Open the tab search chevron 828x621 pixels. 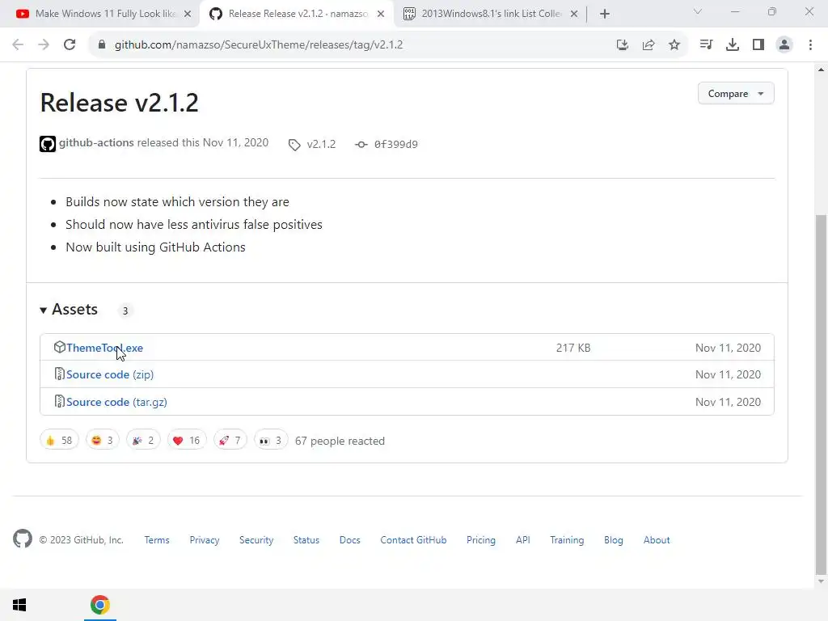click(x=698, y=11)
